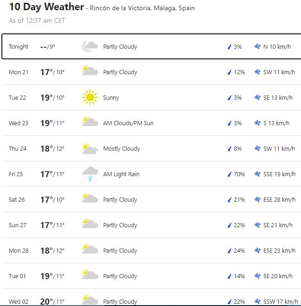Image resolution: width=301 pixels, height=306 pixels.
Task: Expand the Tonight forecast row
Action: (150, 46)
